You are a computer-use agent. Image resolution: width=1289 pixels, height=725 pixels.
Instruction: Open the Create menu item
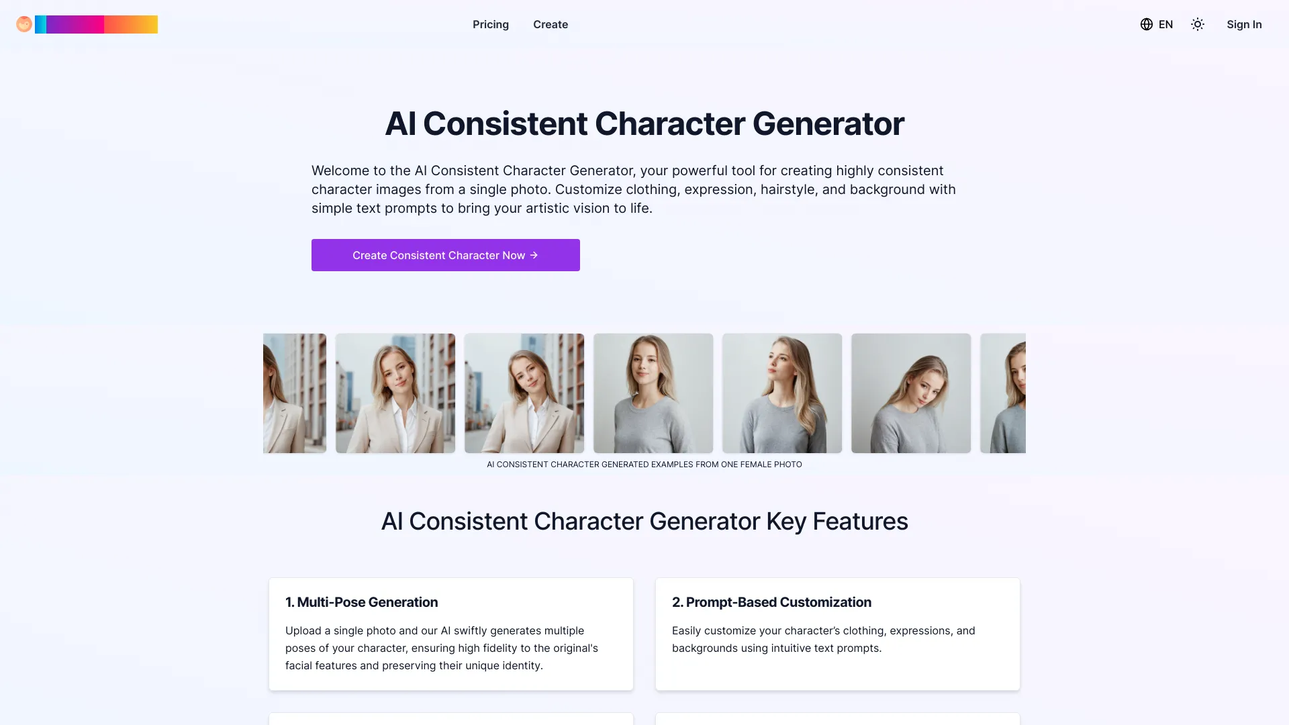[x=551, y=24]
